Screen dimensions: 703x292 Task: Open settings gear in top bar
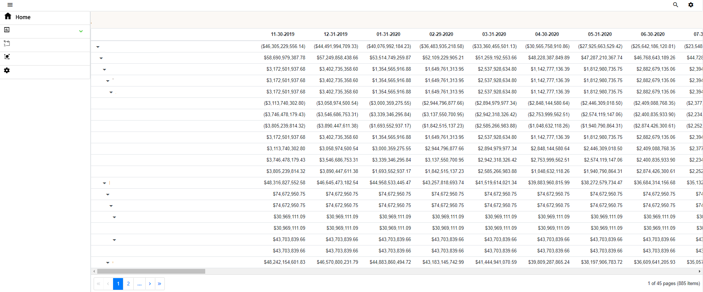pyautogui.click(x=691, y=5)
